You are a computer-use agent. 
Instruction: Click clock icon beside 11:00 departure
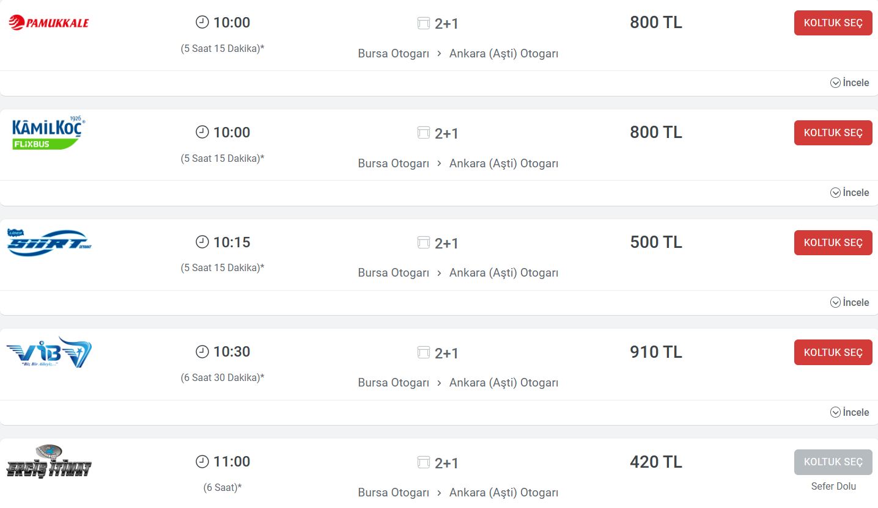[x=202, y=462]
